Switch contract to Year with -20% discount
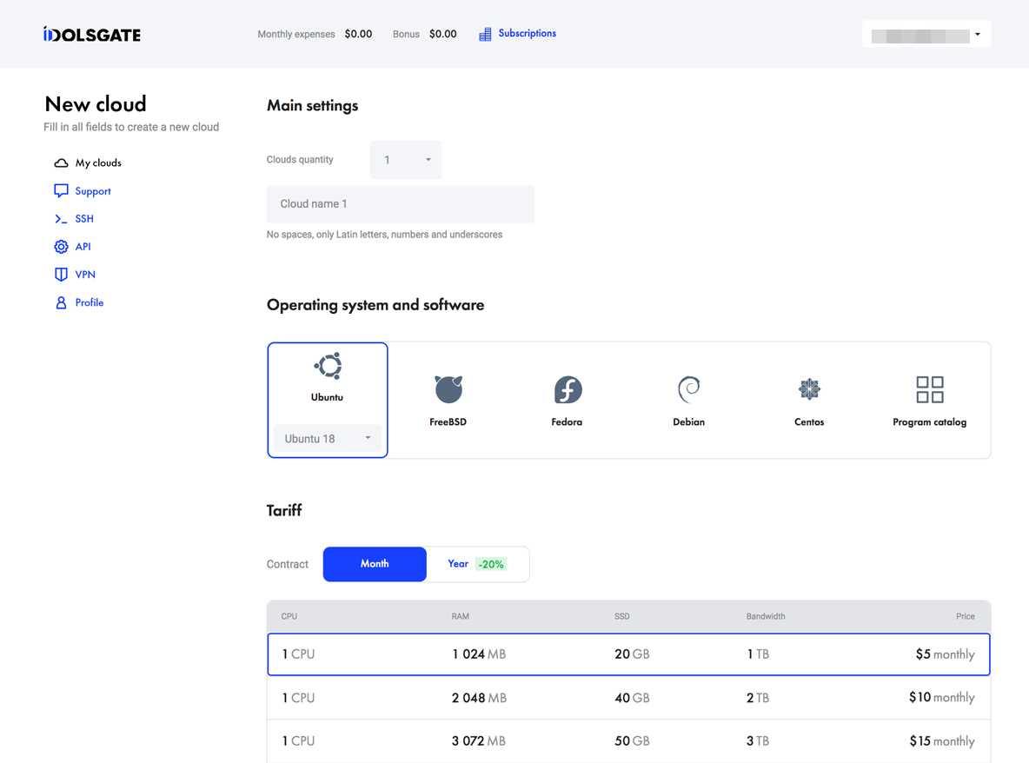The image size is (1029, 763). 478,564
